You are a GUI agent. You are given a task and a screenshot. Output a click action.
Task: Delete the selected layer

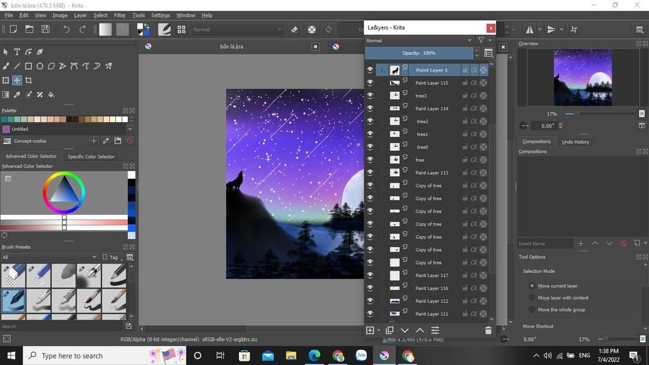[489, 330]
